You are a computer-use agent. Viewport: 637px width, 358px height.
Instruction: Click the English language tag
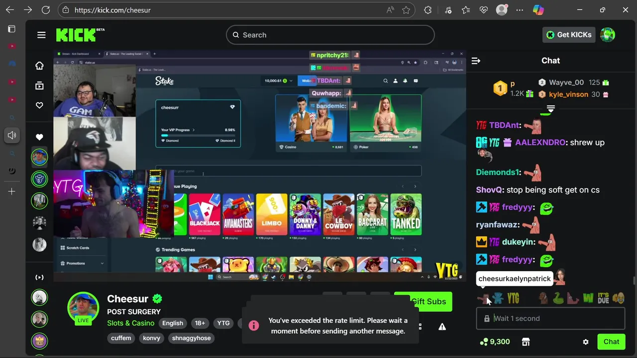pos(173,323)
